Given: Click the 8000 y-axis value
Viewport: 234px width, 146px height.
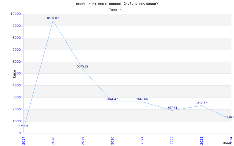Looking at the screenshot, I should coord(17,38).
